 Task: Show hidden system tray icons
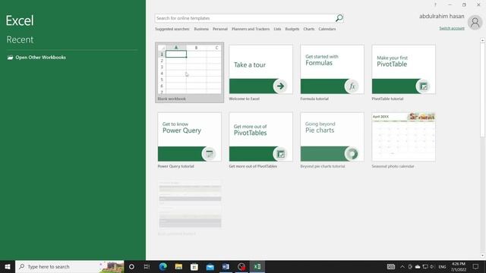click(x=402, y=266)
